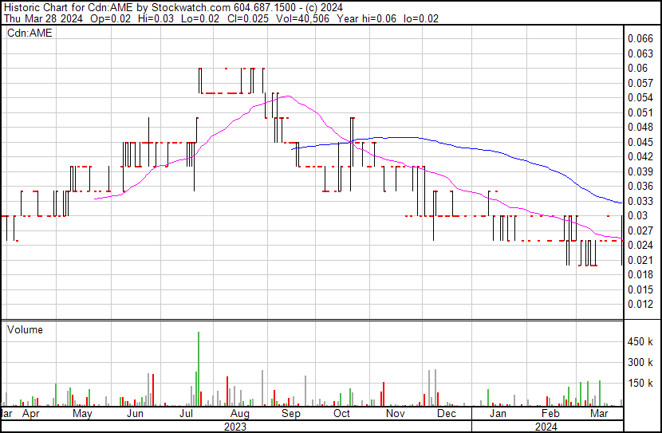This screenshot has width=662, height=433.
Task: Click the 0.045 price axis label
Action: click(x=640, y=142)
